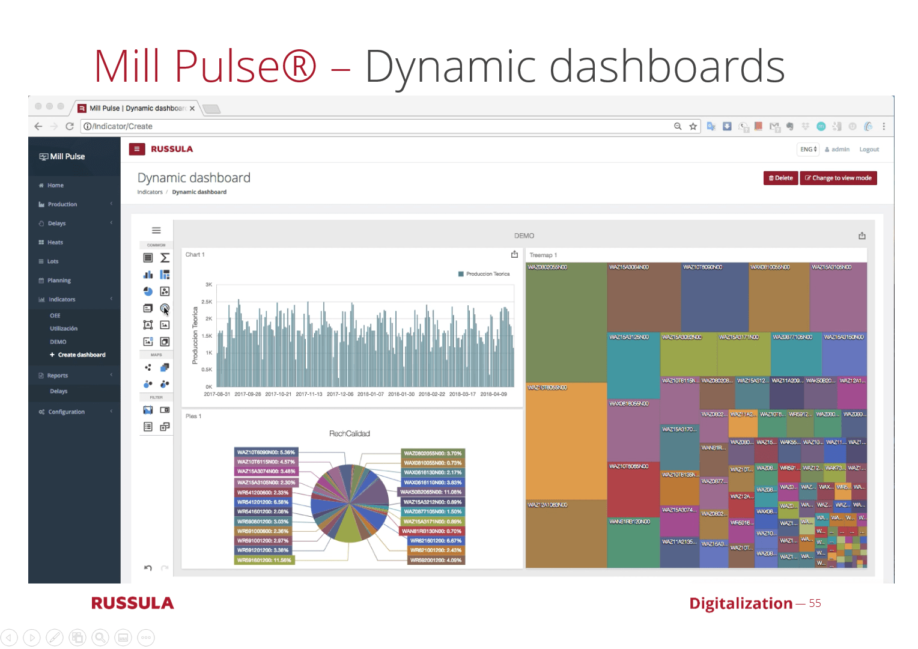Add the point map widget
Screen dimensions: 918x649
tap(148, 367)
